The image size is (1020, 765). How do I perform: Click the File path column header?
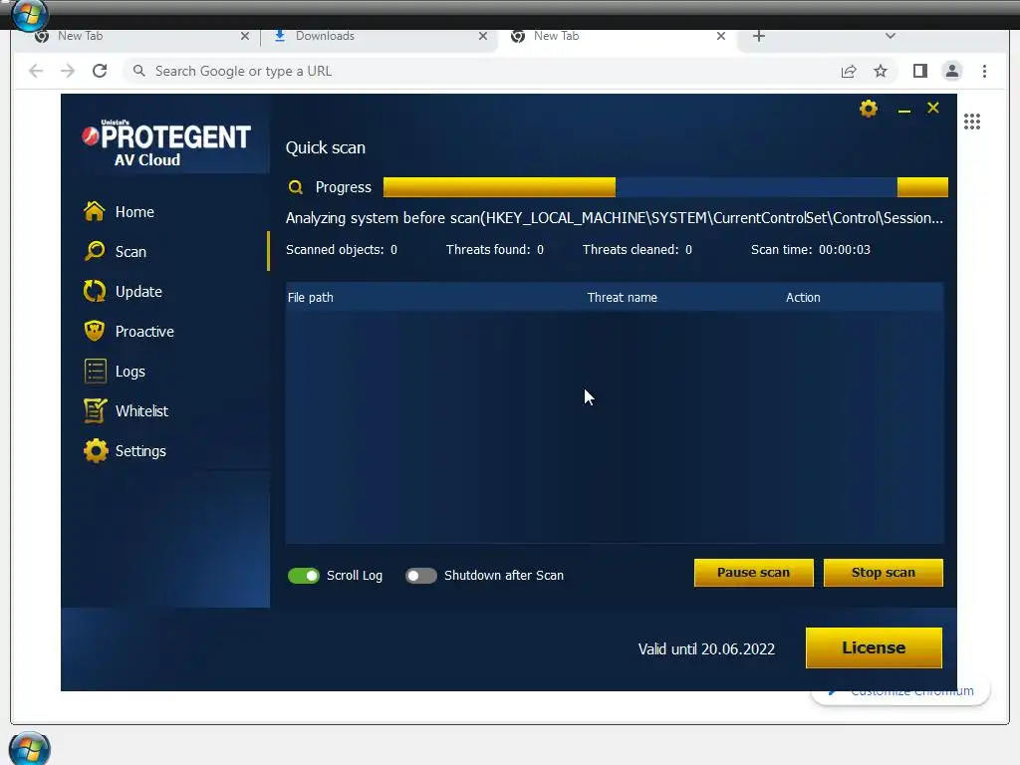311,297
